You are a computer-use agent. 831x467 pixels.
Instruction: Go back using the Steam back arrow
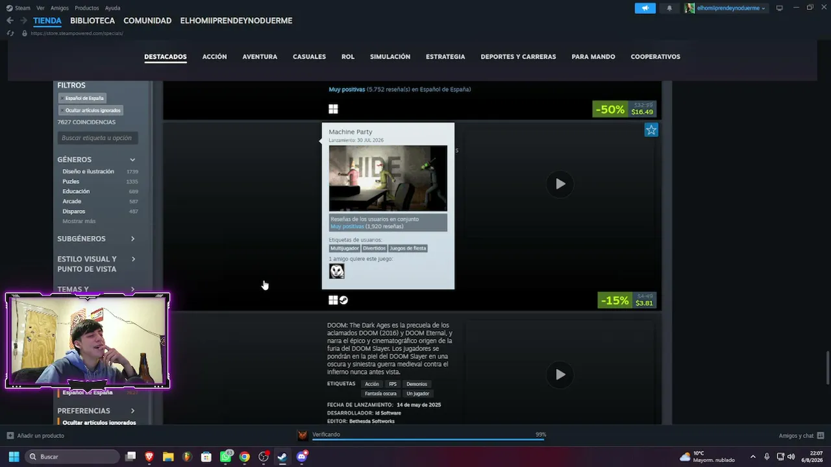coord(10,21)
